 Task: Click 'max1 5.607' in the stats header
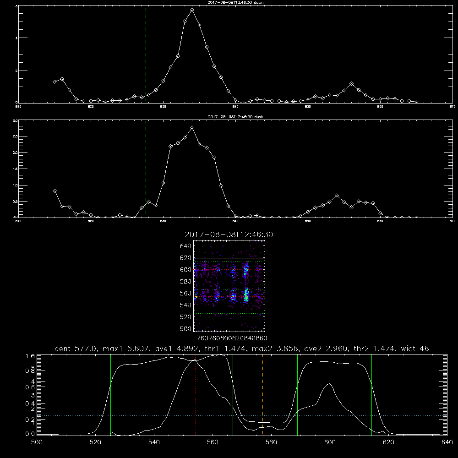(x=125, y=349)
